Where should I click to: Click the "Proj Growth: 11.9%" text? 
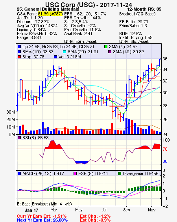82,30
